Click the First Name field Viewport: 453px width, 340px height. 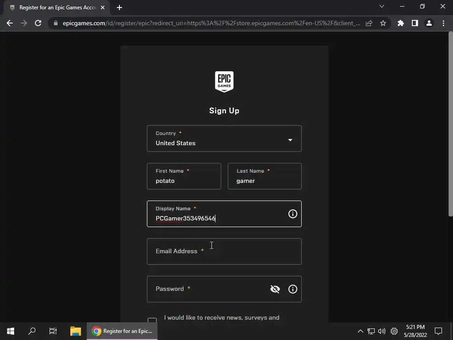pos(184,176)
